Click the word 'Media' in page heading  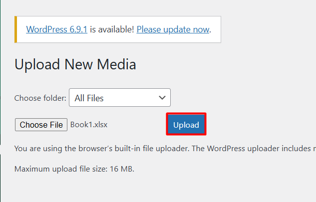[x=117, y=64]
